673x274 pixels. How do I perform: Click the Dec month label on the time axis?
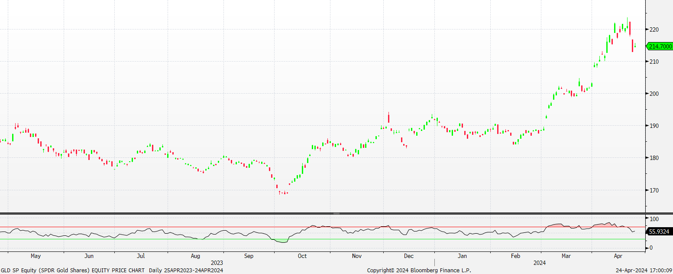tap(409, 256)
